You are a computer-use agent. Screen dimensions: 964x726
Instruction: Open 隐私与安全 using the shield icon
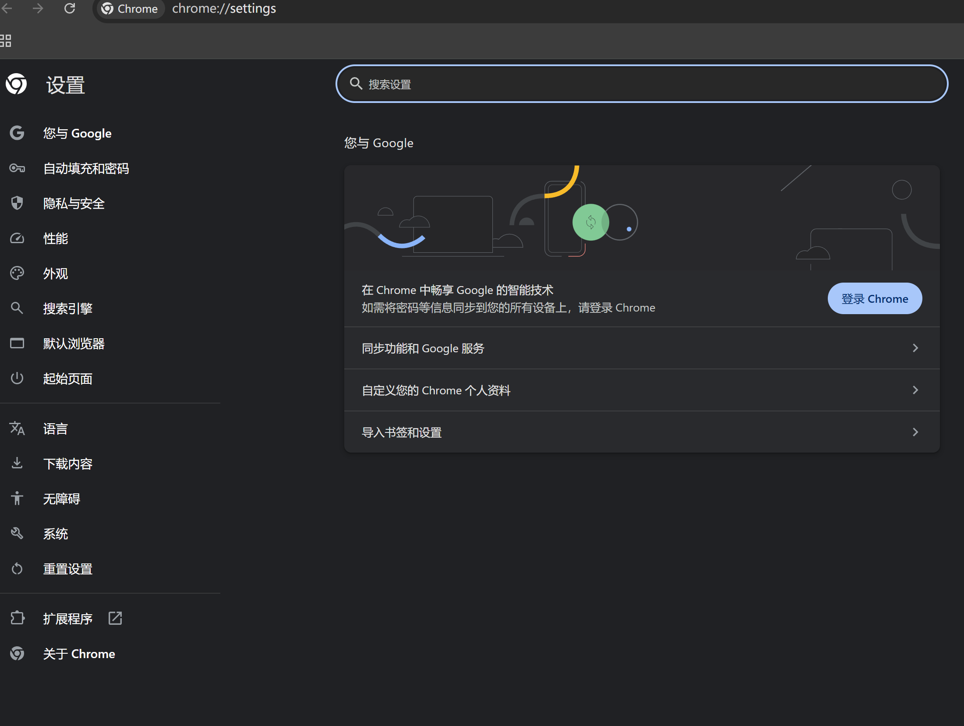(17, 203)
